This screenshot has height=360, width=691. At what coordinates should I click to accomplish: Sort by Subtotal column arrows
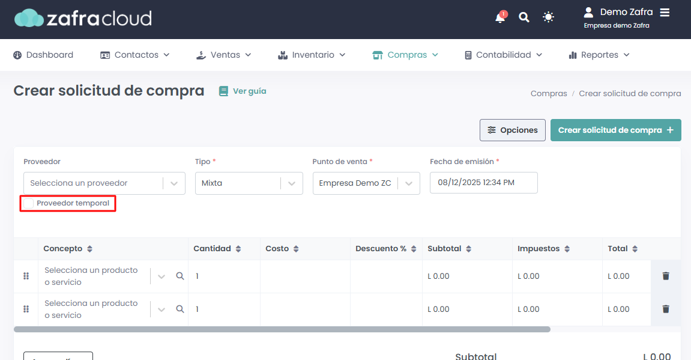pyautogui.click(x=468, y=249)
